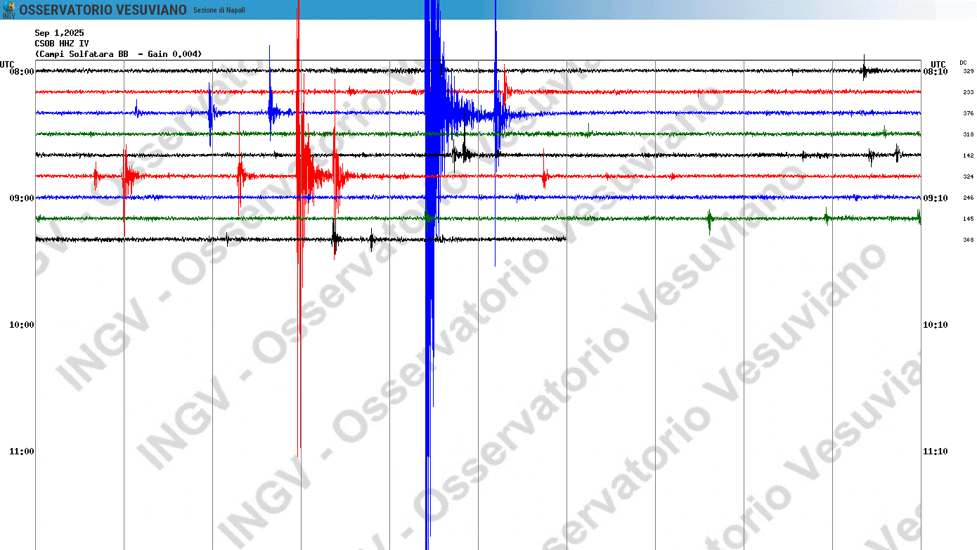Image resolution: width=977 pixels, height=550 pixels.
Task: Click the DC value 376
Action: coord(968,113)
